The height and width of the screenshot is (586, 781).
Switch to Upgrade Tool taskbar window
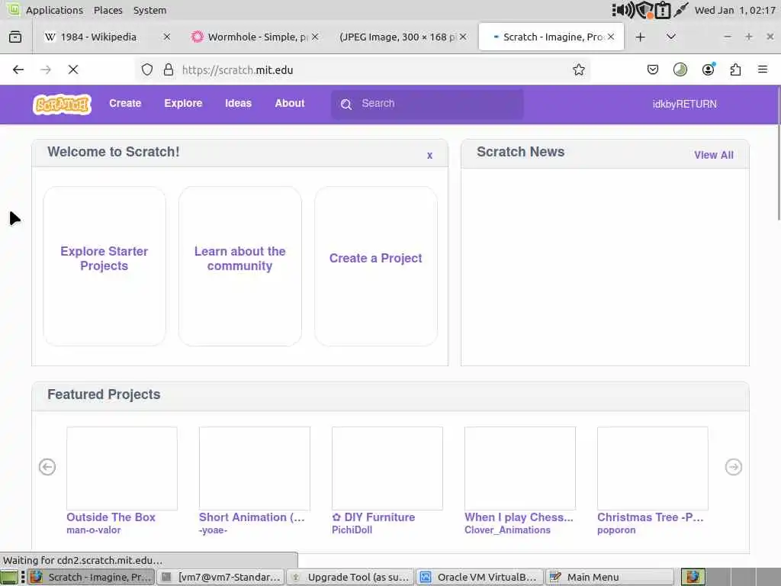pyautogui.click(x=351, y=577)
